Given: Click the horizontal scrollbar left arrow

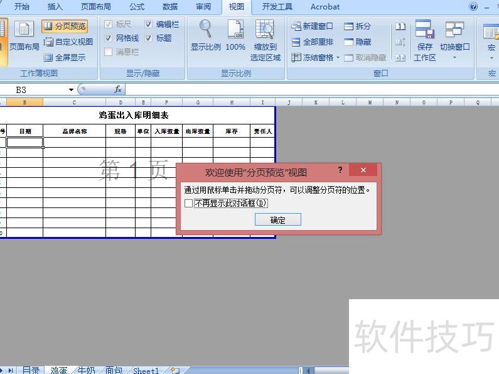Looking at the screenshot, I should tap(308, 370).
